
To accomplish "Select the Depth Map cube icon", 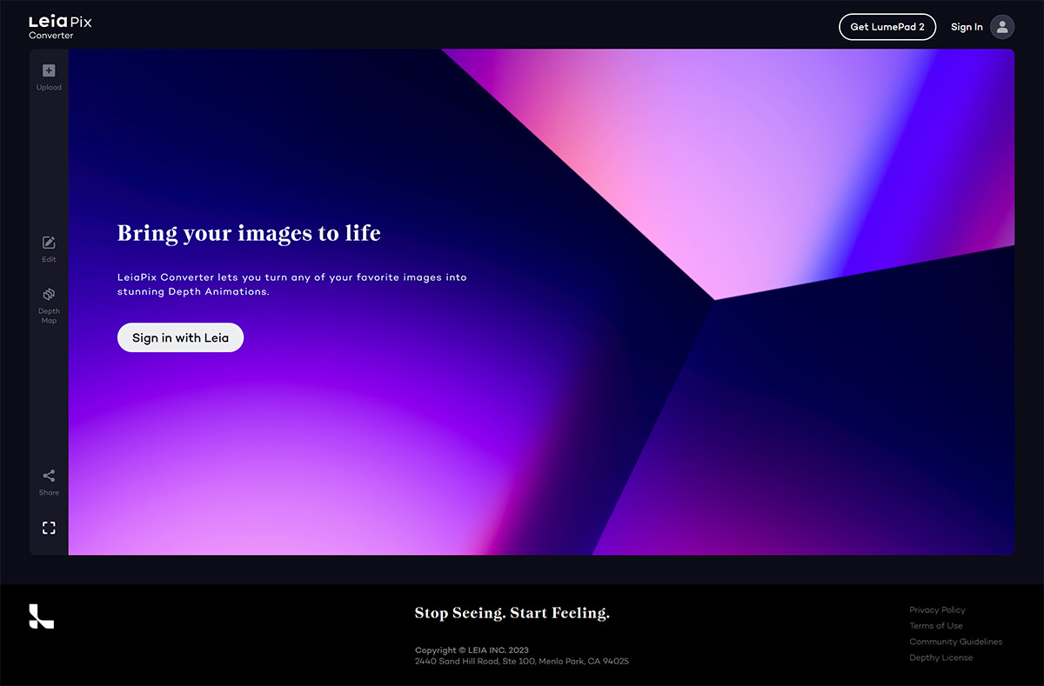I will click(x=49, y=295).
